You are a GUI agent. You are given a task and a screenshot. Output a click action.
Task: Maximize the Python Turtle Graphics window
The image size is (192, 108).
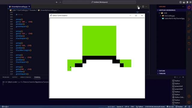136,16
